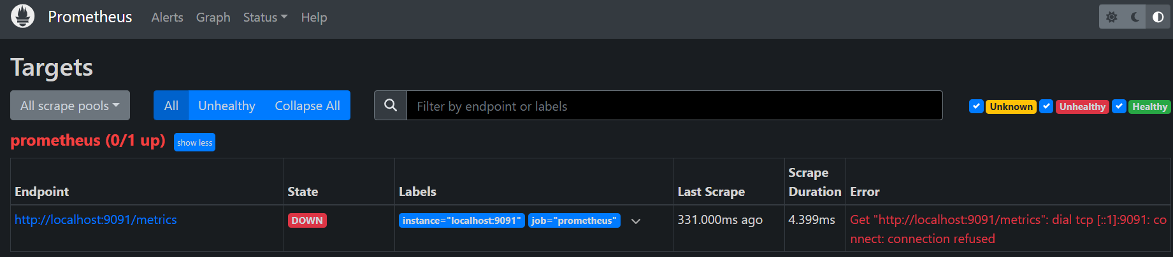Open the Status dropdown menu
The height and width of the screenshot is (257, 1173).
(265, 17)
